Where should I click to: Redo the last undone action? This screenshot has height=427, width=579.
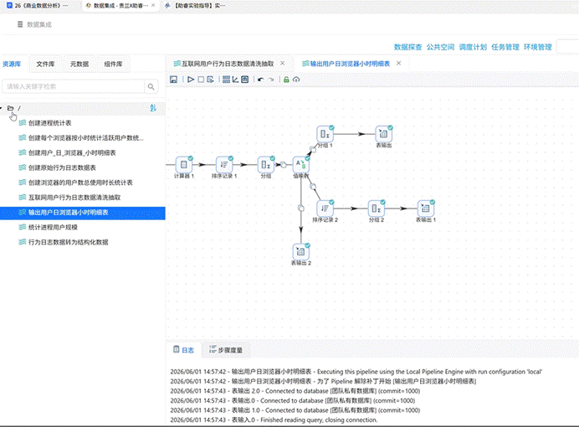click(x=271, y=80)
